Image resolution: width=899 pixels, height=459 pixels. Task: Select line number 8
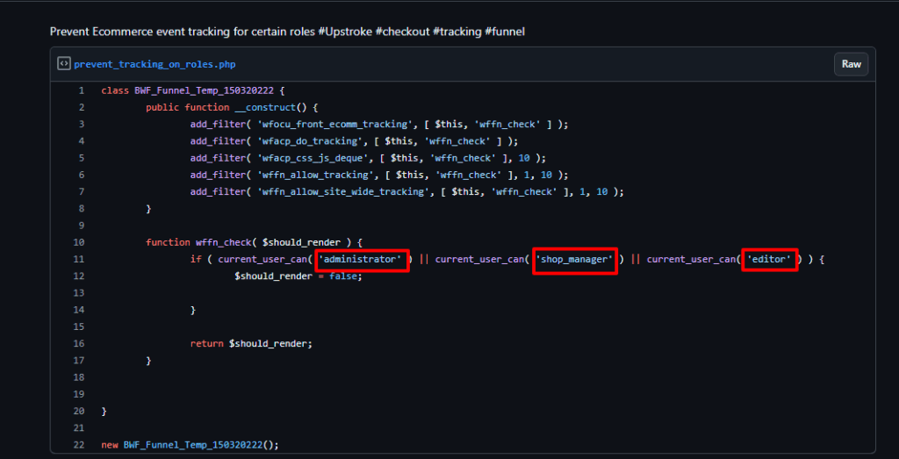point(82,209)
